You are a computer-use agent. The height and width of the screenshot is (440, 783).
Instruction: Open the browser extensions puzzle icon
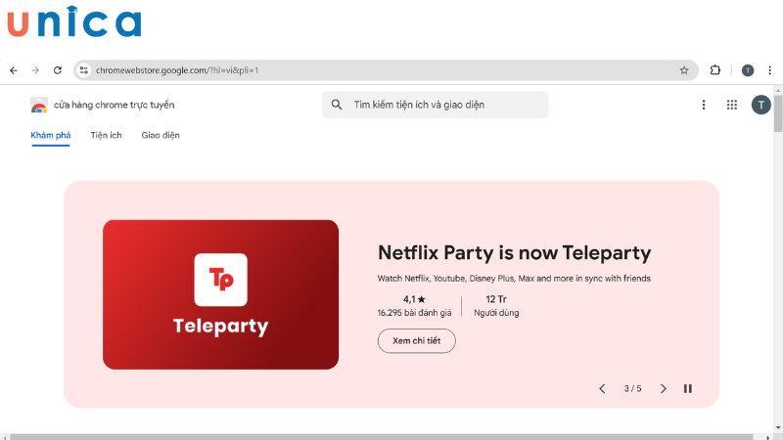point(715,70)
